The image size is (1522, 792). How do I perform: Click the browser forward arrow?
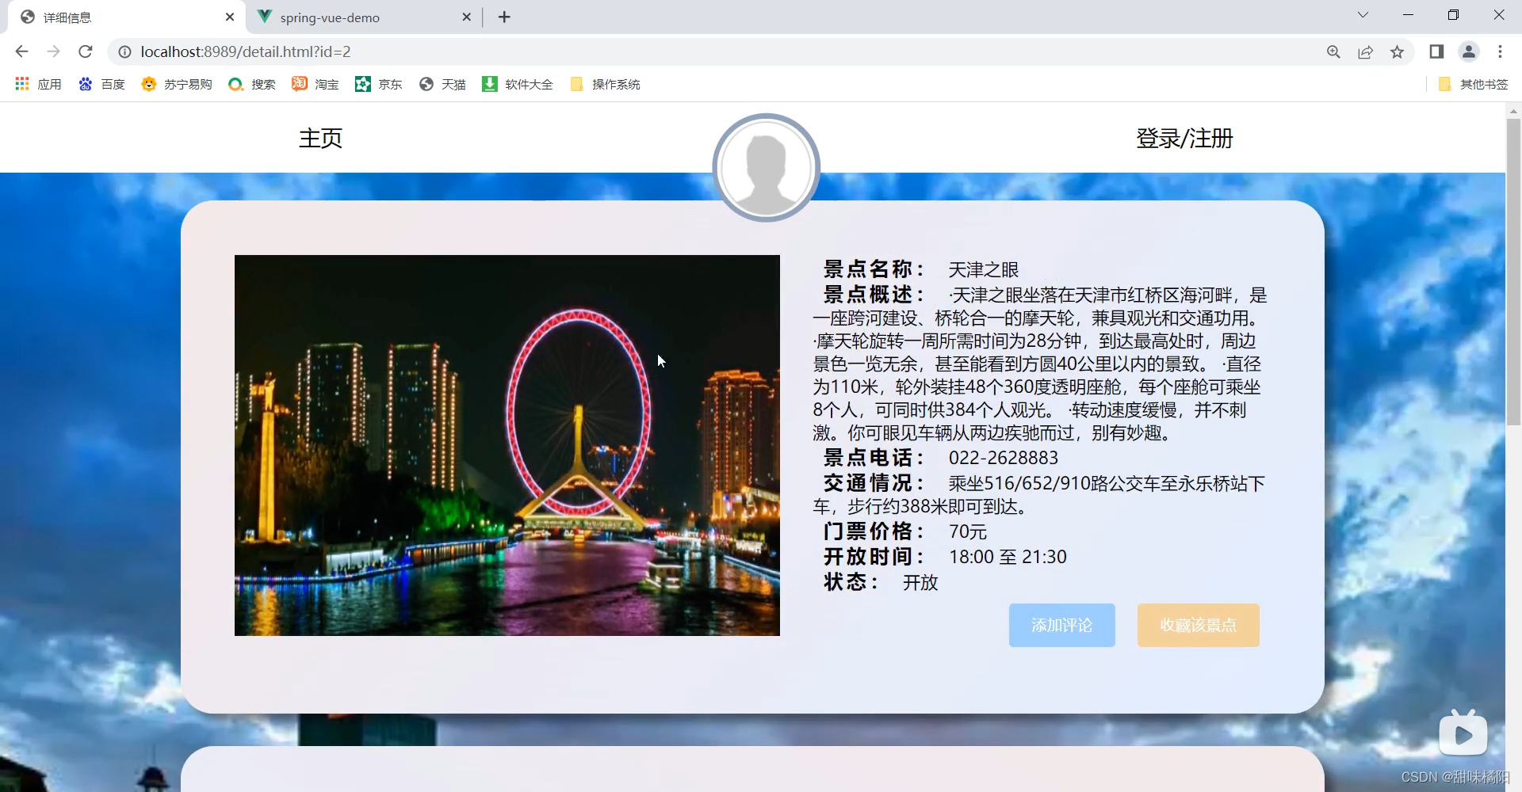pyautogui.click(x=53, y=51)
